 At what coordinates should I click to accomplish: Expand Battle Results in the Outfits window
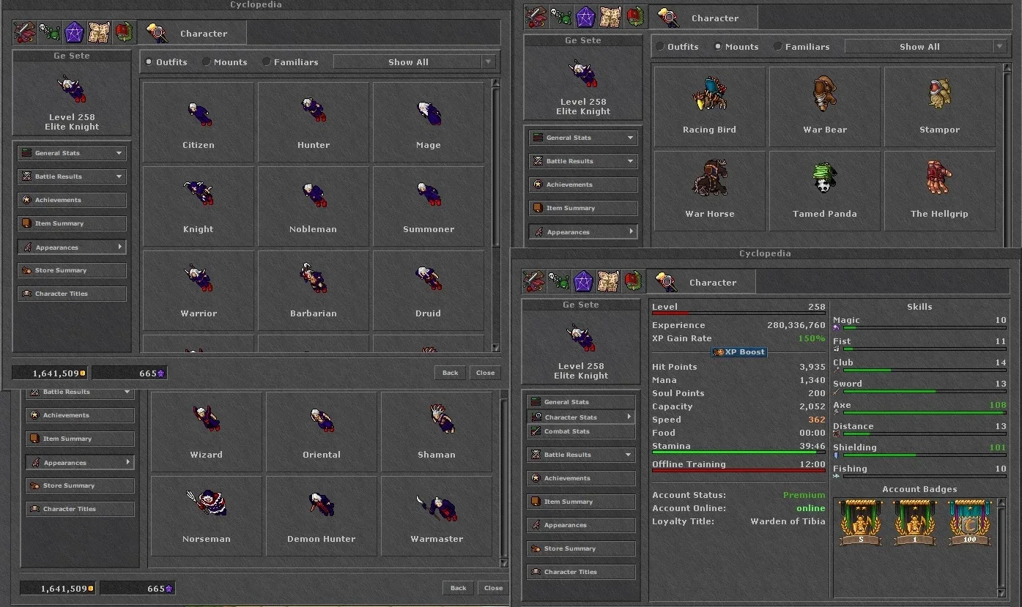[72, 176]
